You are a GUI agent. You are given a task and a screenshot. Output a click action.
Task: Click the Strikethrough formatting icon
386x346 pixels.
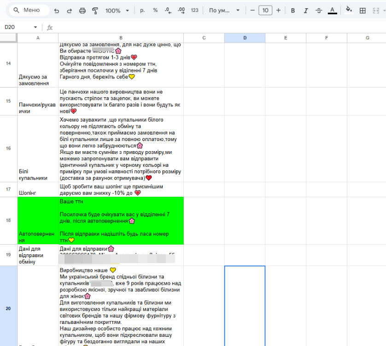coord(318,10)
